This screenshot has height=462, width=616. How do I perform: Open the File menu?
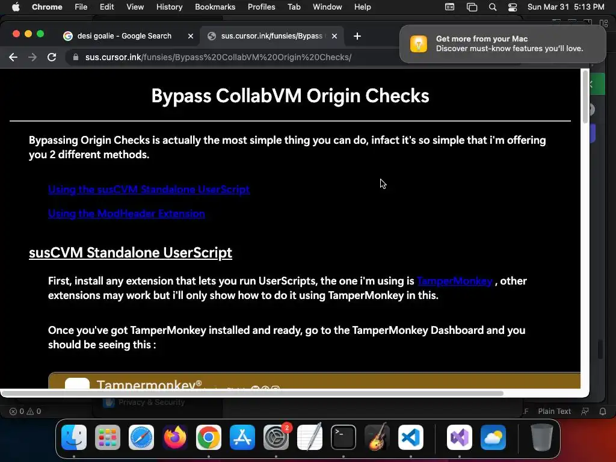[x=81, y=7]
